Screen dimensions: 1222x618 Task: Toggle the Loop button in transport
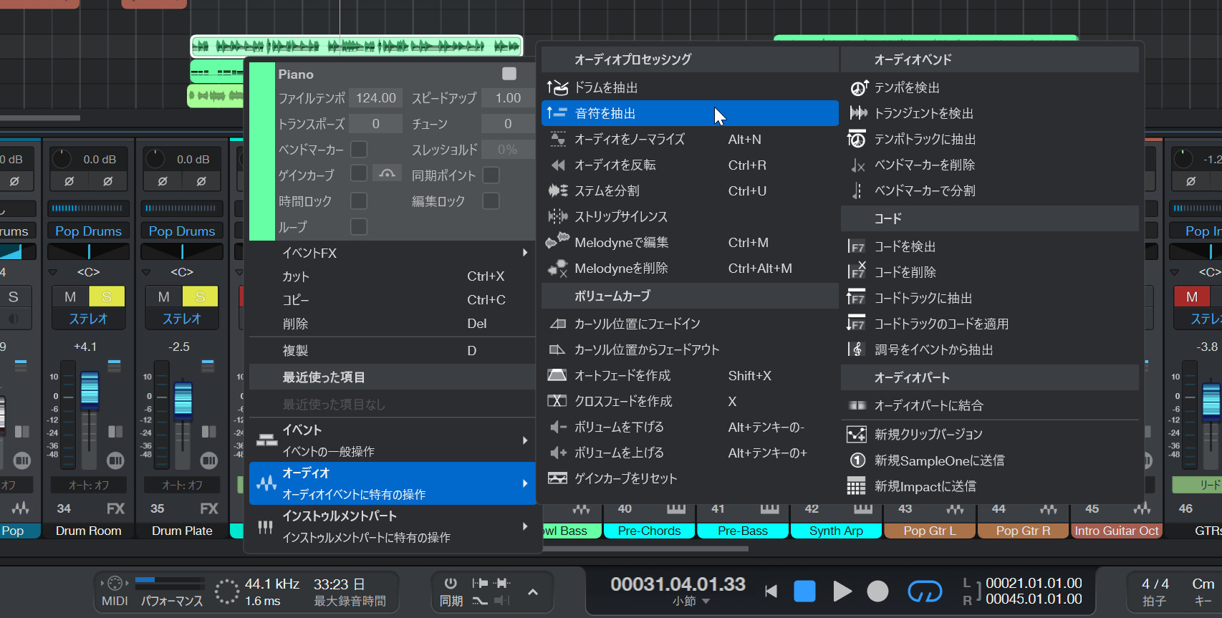pyautogui.click(x=925, y=592)
